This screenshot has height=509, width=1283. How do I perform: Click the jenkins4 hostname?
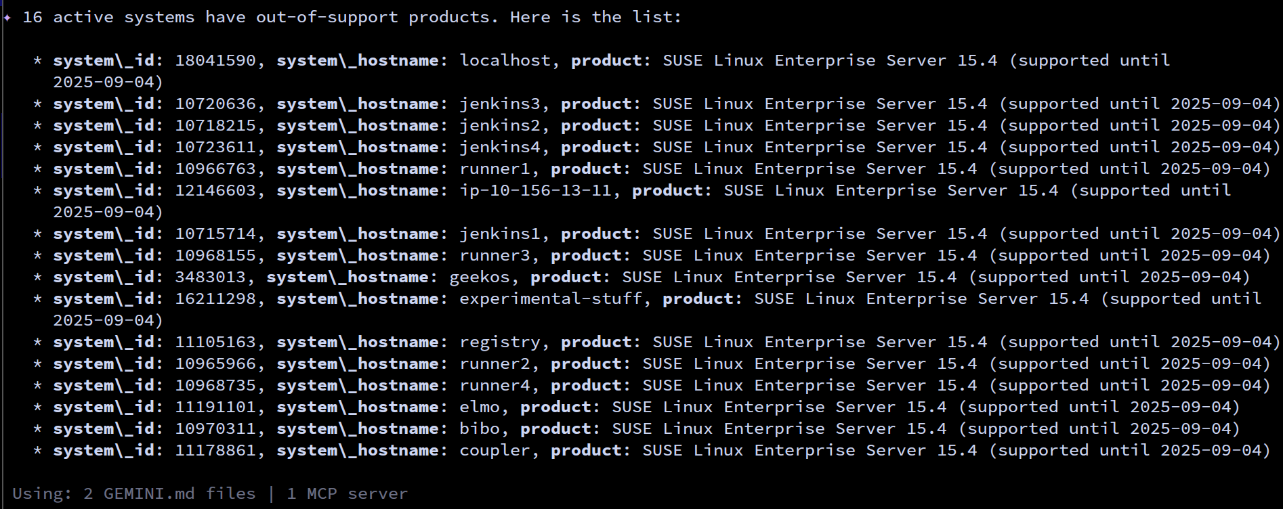coord(500,147)
